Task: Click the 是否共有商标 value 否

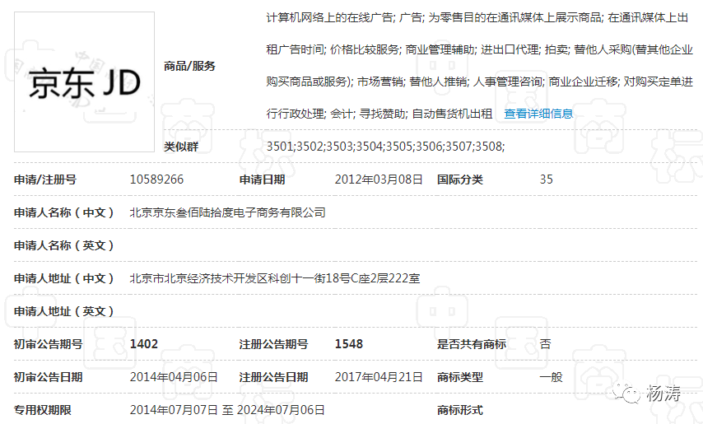Action: click(545, 344)
